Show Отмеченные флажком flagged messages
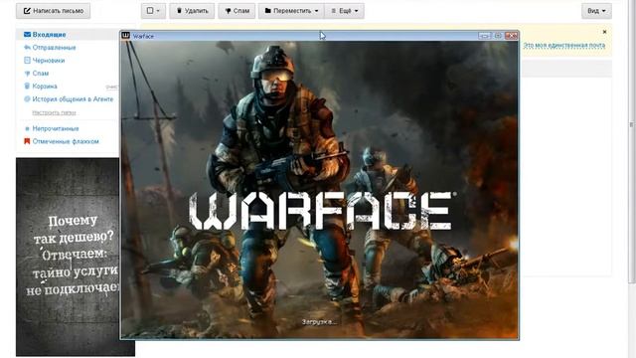Viewport: 636px width, 358px height. tap(66, 141)
